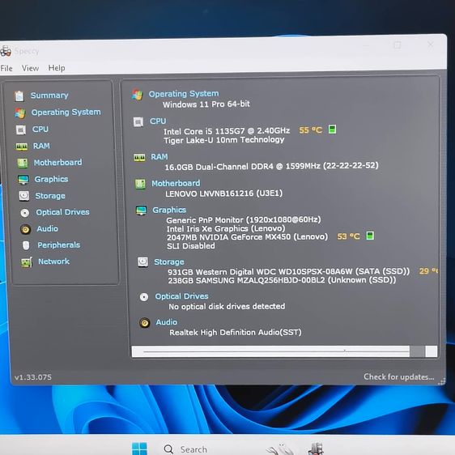The width and height of the screenshot is (455, 455).
Task: Open the View menu
Action: (x=30, y=68)
